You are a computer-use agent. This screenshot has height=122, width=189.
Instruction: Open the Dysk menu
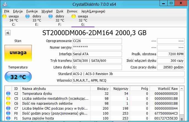point(60,11)
